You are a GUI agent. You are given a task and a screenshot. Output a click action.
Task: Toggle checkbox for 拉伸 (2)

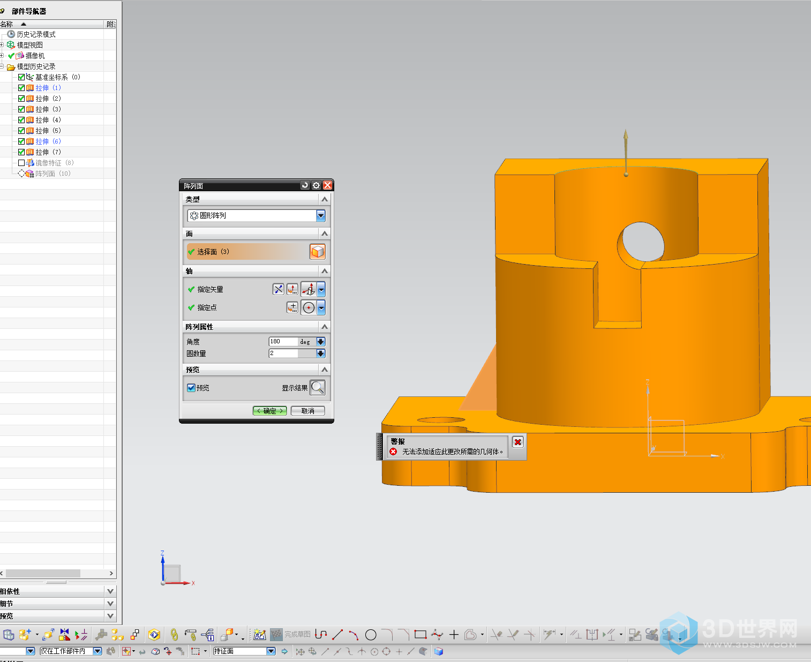point(21,99)
